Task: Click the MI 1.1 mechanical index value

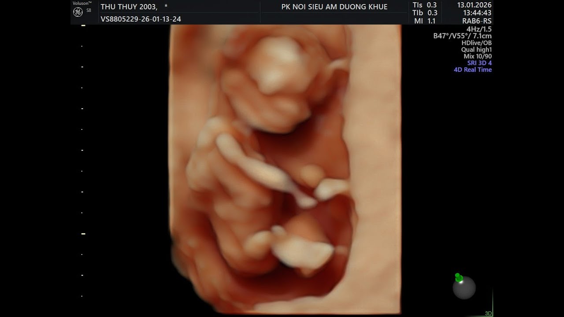Action: pyautogui.click(x=425, y=21)
